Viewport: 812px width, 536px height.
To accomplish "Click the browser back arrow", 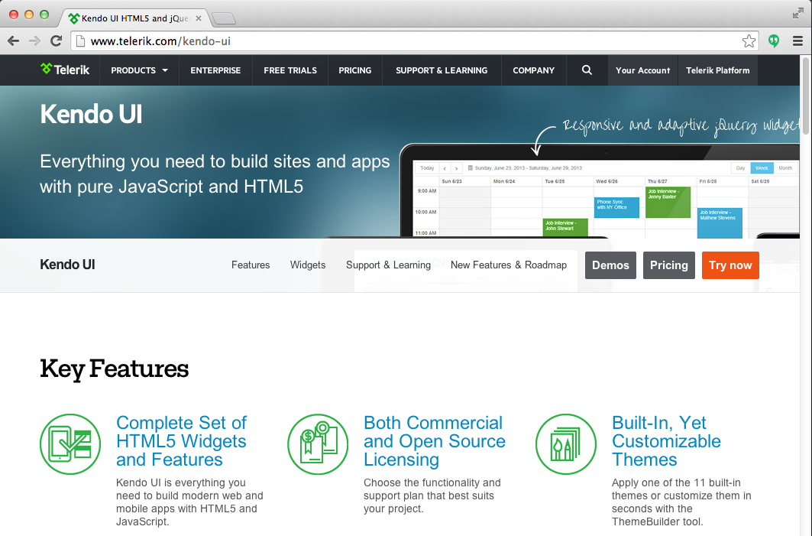I will [x=14, y=41].
